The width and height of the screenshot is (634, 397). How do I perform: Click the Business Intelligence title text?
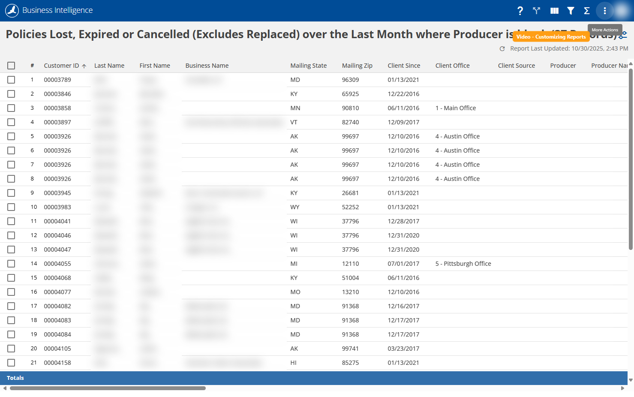57,10
